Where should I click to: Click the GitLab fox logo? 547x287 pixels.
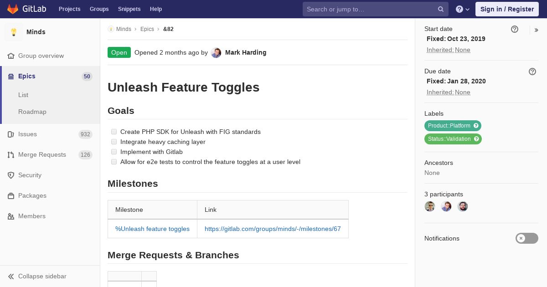(x=12, y=9)
